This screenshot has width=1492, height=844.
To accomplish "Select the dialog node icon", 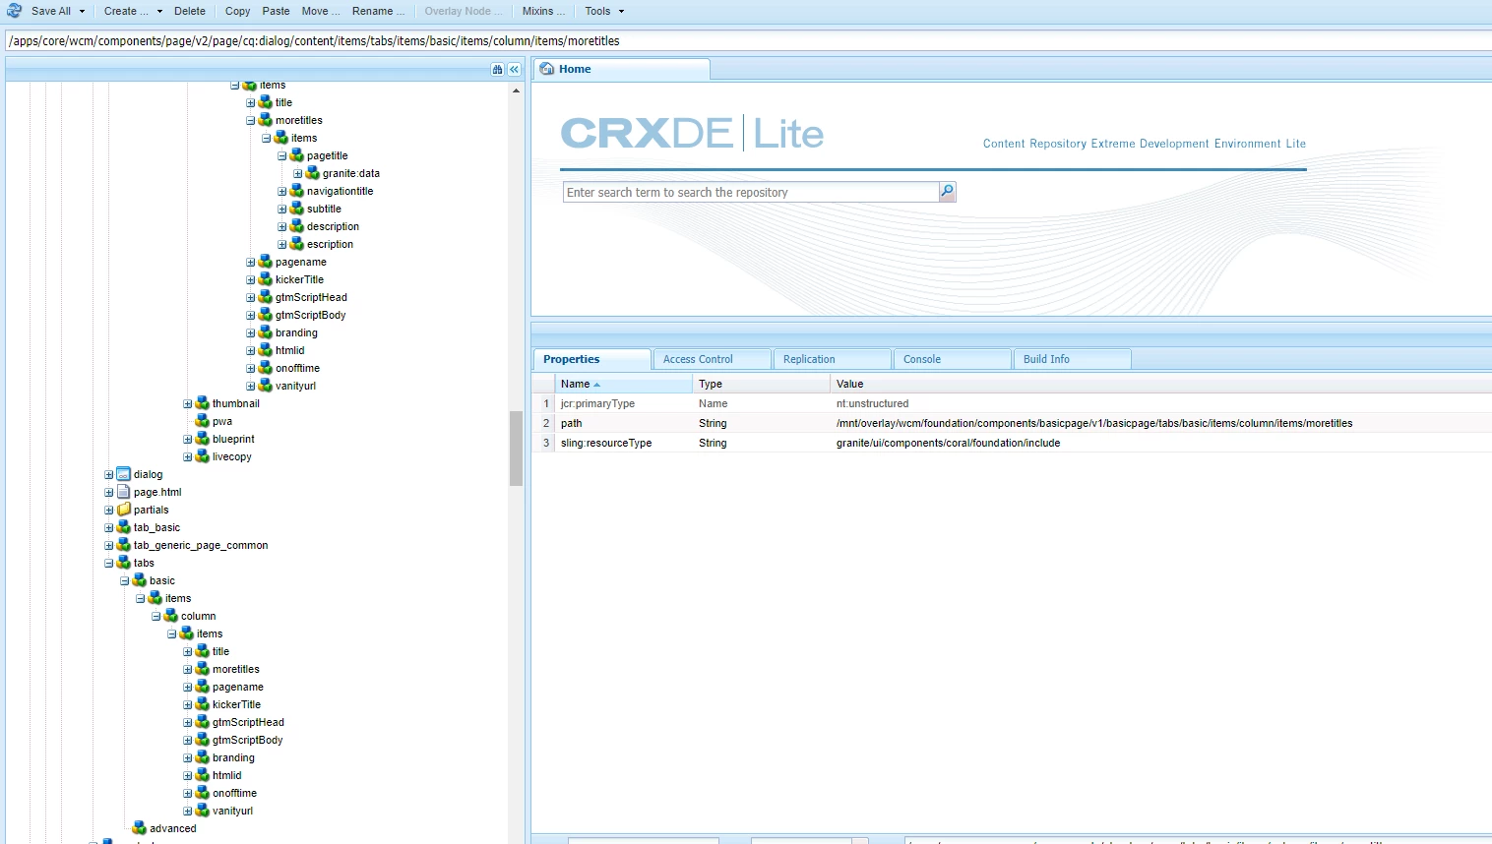I will [123, 474].
